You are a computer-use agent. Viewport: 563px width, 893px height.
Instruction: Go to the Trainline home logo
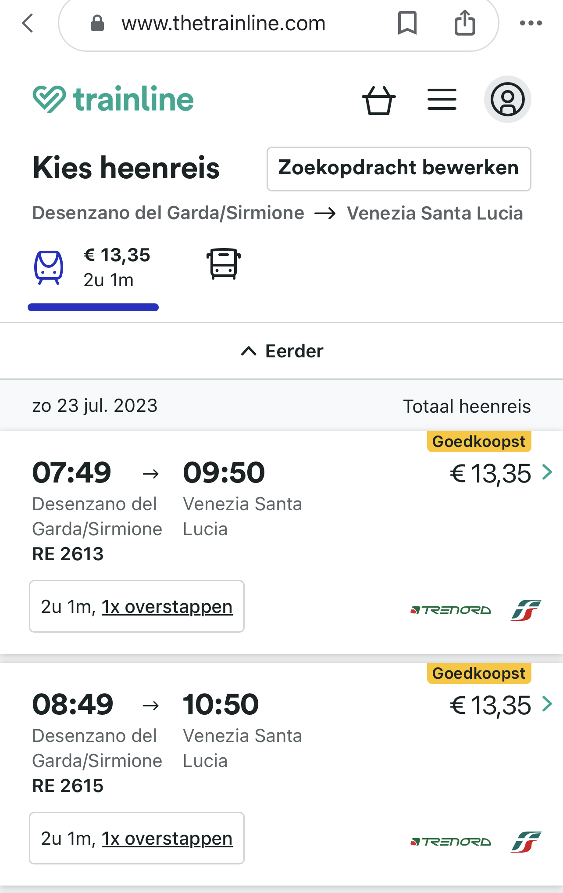(x=113, y=99)
